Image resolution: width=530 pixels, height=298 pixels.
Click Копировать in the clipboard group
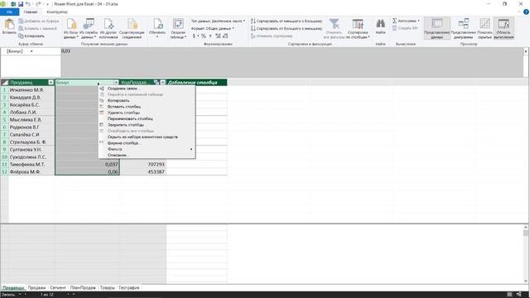coord(31,36)
